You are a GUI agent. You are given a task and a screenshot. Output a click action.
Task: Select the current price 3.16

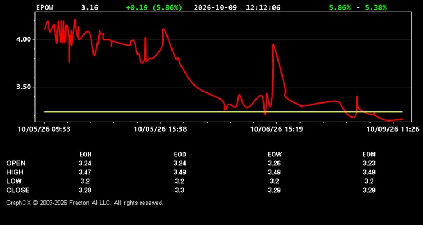[x=90, y=7]
